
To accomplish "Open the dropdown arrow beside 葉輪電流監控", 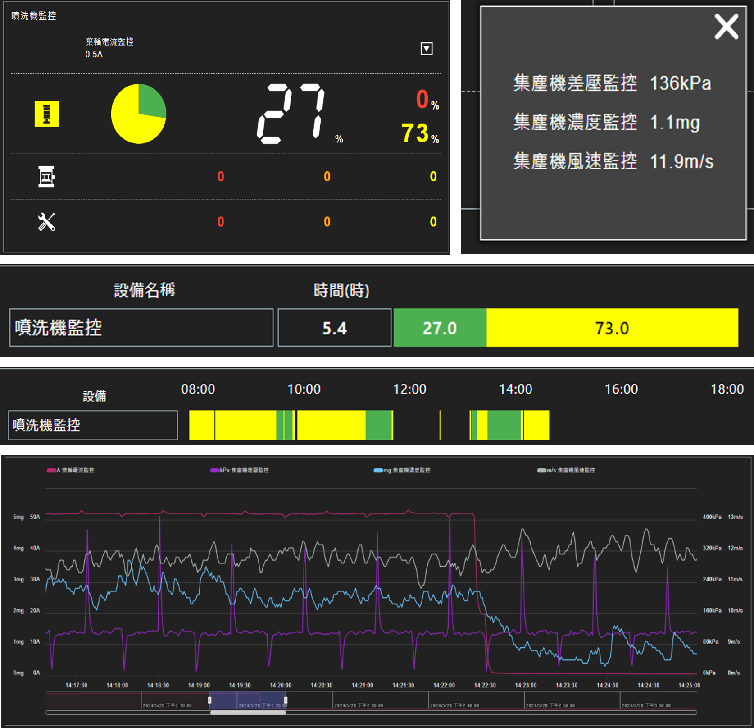I will (426, 49).
